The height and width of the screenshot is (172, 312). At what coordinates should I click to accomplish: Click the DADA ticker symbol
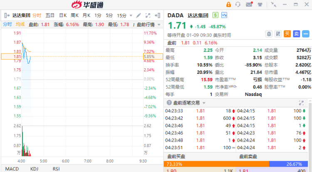click(x=175, y=15)
